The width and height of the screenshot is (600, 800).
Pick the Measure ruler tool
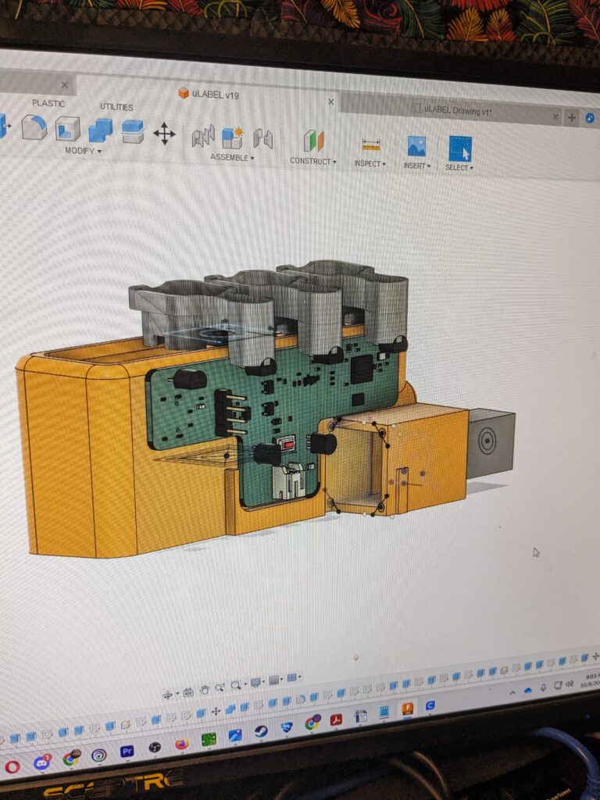(x=370, y=145)
